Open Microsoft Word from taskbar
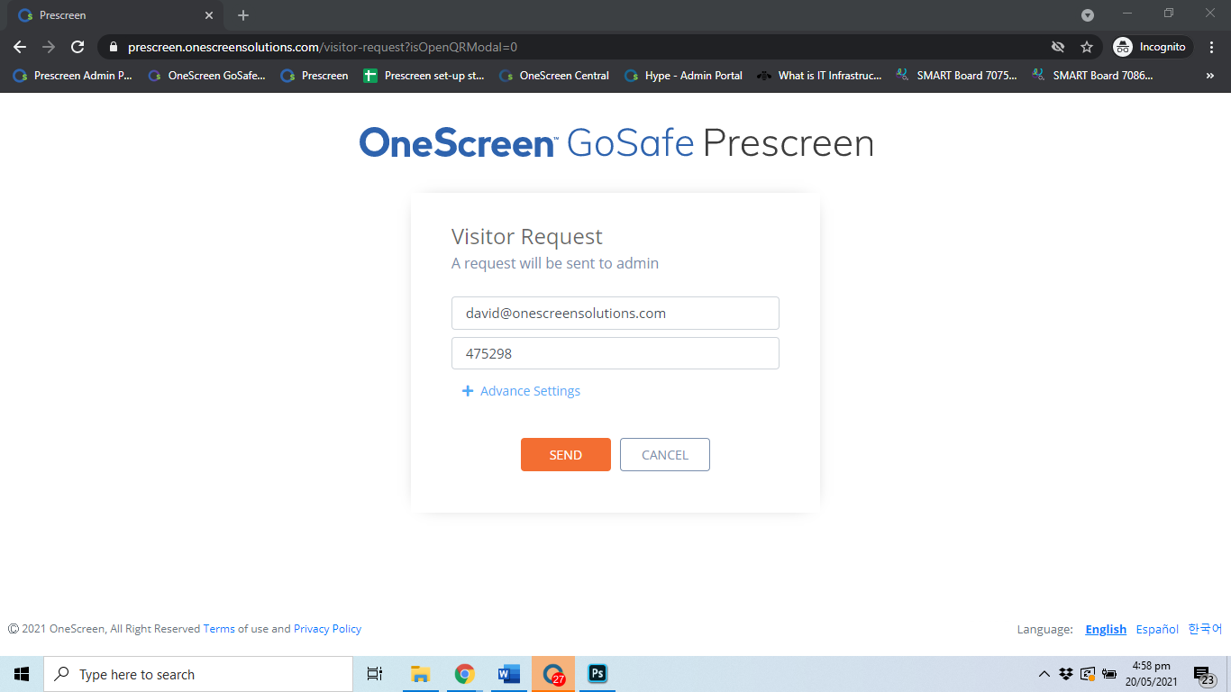Viewport: 1231px width, 692px height. tap(509, 674)
